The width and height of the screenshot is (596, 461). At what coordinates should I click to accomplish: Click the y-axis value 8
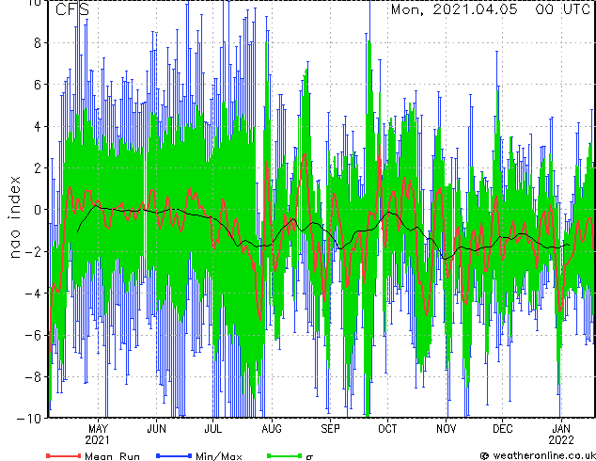(x=38, y=43)
